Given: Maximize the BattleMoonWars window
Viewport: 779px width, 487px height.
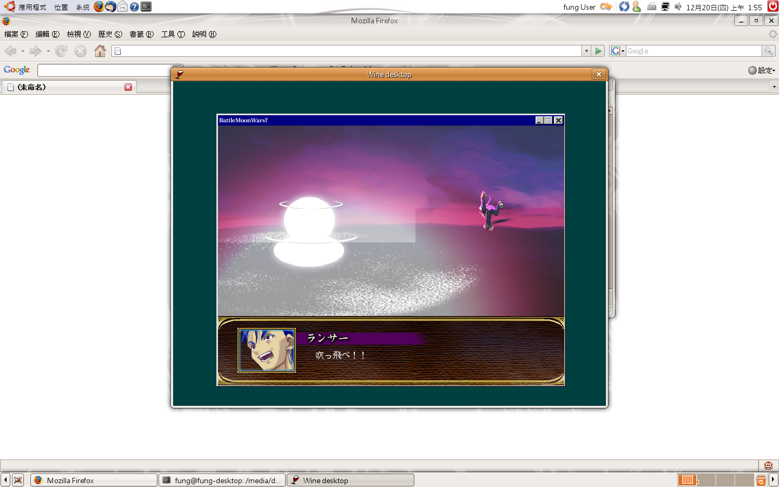Looking at the screenshot, I should coord(549,120).
